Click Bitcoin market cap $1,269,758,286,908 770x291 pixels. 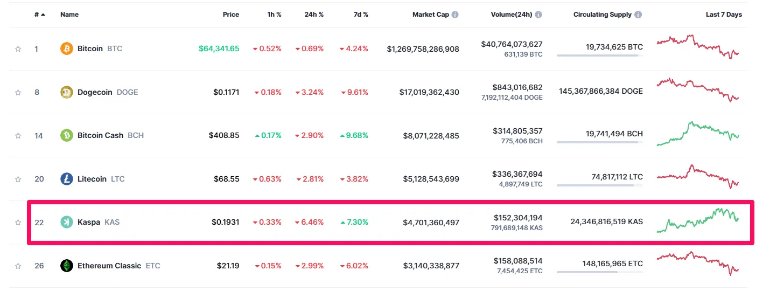tap(423, 48)
